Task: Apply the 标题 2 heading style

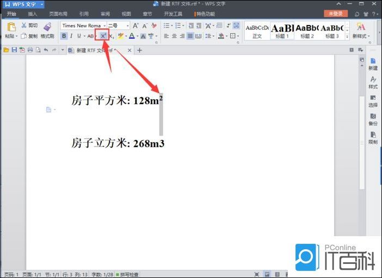Action: (307, 31)
